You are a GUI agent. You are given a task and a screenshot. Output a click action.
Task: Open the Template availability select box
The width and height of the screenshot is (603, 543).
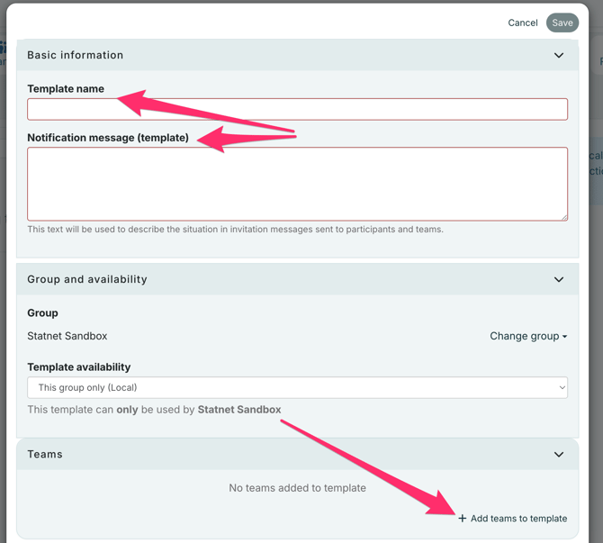[x=297, y=387]
